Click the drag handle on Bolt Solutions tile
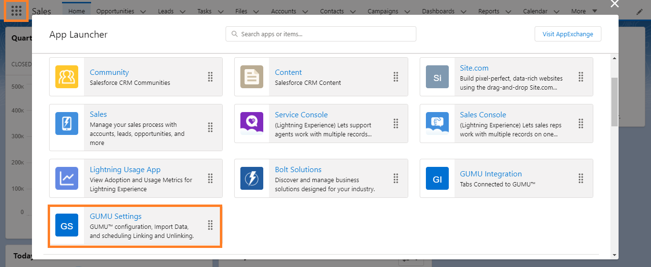Screen dimensions: 651x267 [x=395, y=178]
